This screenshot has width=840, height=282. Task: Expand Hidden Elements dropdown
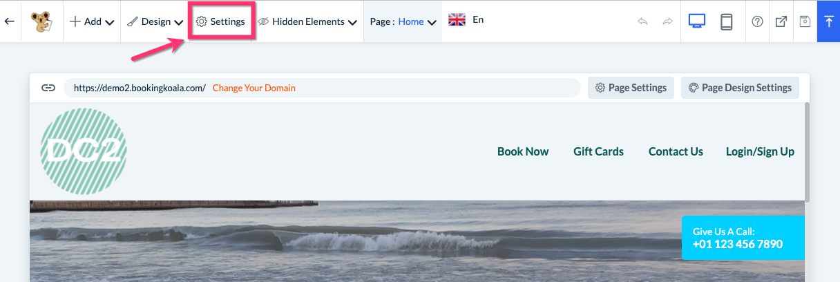(x=307, y=21)
